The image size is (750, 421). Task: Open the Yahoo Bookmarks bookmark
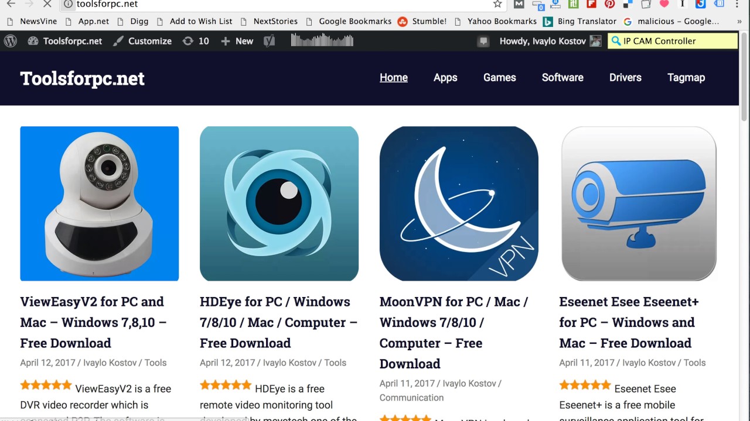tap(495, 21)
